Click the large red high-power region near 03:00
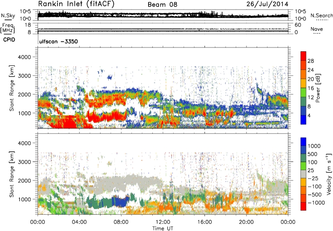 coord(69,122)
